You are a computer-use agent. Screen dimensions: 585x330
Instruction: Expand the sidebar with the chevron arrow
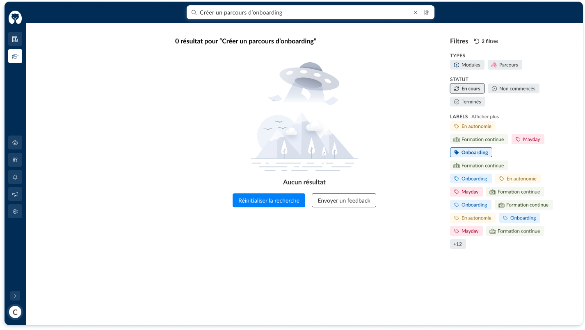pos(15,296)
